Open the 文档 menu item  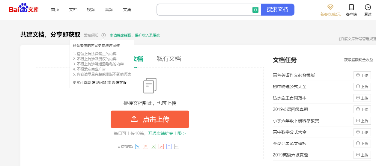pyautogui.click(x=73, y=10)
